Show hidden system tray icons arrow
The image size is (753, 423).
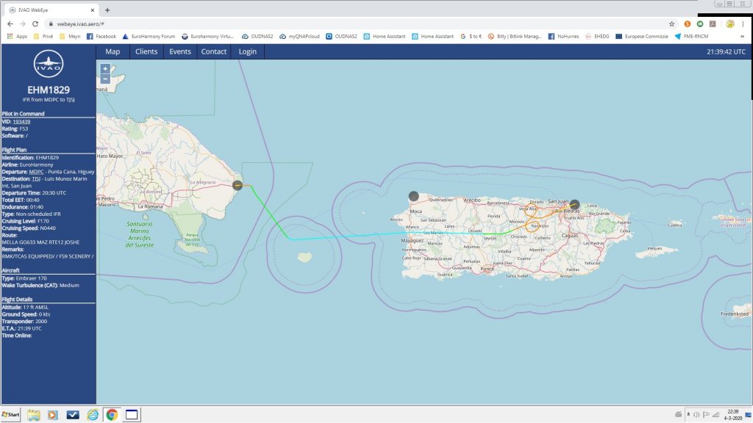[x=678, y=414]
